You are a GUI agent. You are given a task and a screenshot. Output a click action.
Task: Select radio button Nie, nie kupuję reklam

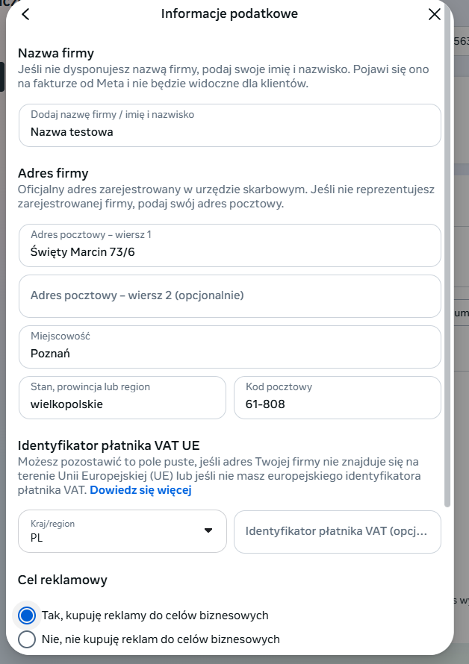point(27,639)
